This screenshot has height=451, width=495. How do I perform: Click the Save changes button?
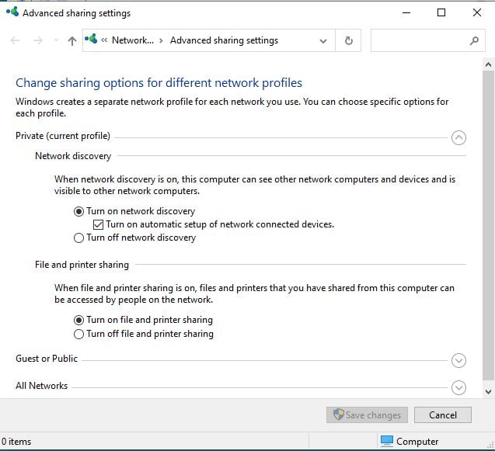click(367, 415)
